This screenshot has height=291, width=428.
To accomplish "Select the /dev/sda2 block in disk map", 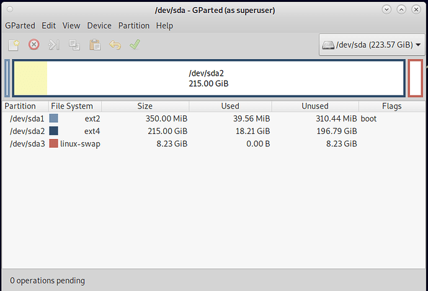I will tap(208, 78).
